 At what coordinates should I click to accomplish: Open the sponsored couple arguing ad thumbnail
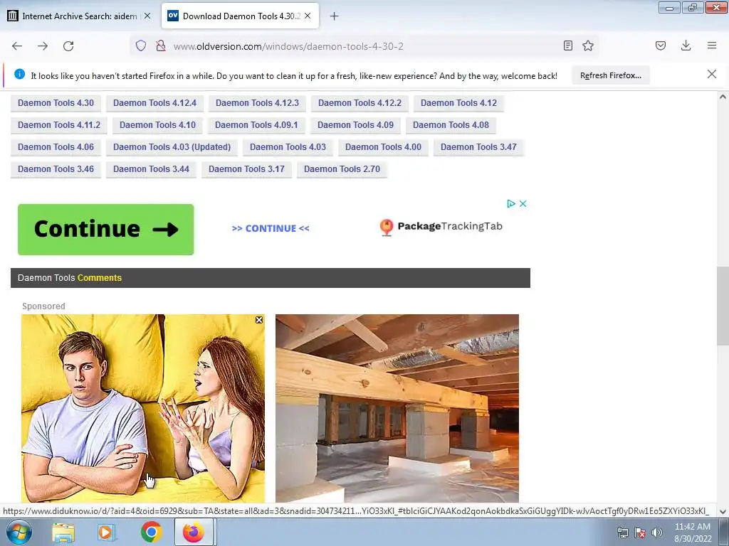point(143,409)
